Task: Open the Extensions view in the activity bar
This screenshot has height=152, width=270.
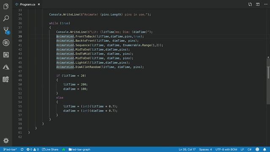Action: click(x=6, y=55)
